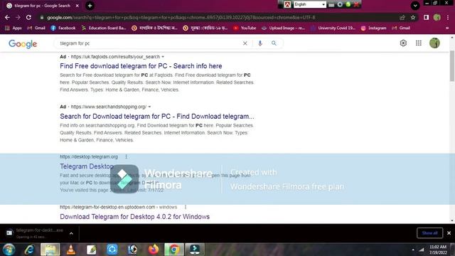Screen dimensions: 455x256
Task: Open options for desktop.telegram.org result
Action: [127, 156]
